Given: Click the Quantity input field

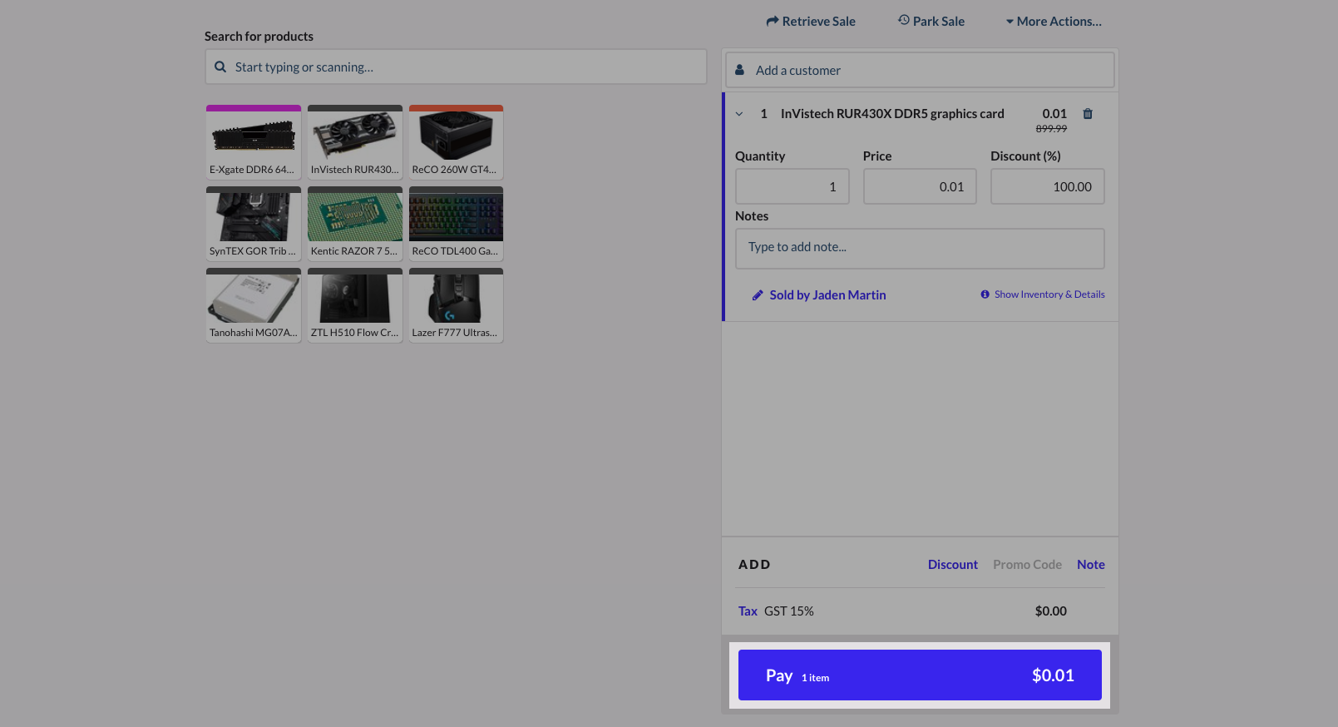Looking at the screenshot, I should point(792,186).
